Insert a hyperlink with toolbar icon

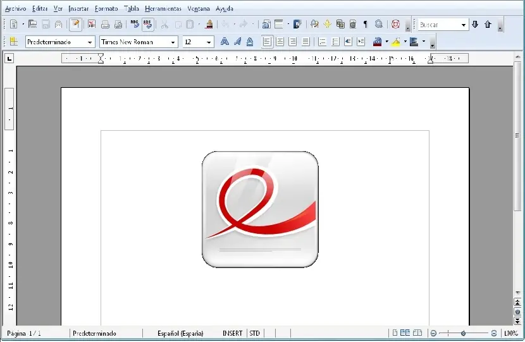[266, 25]
